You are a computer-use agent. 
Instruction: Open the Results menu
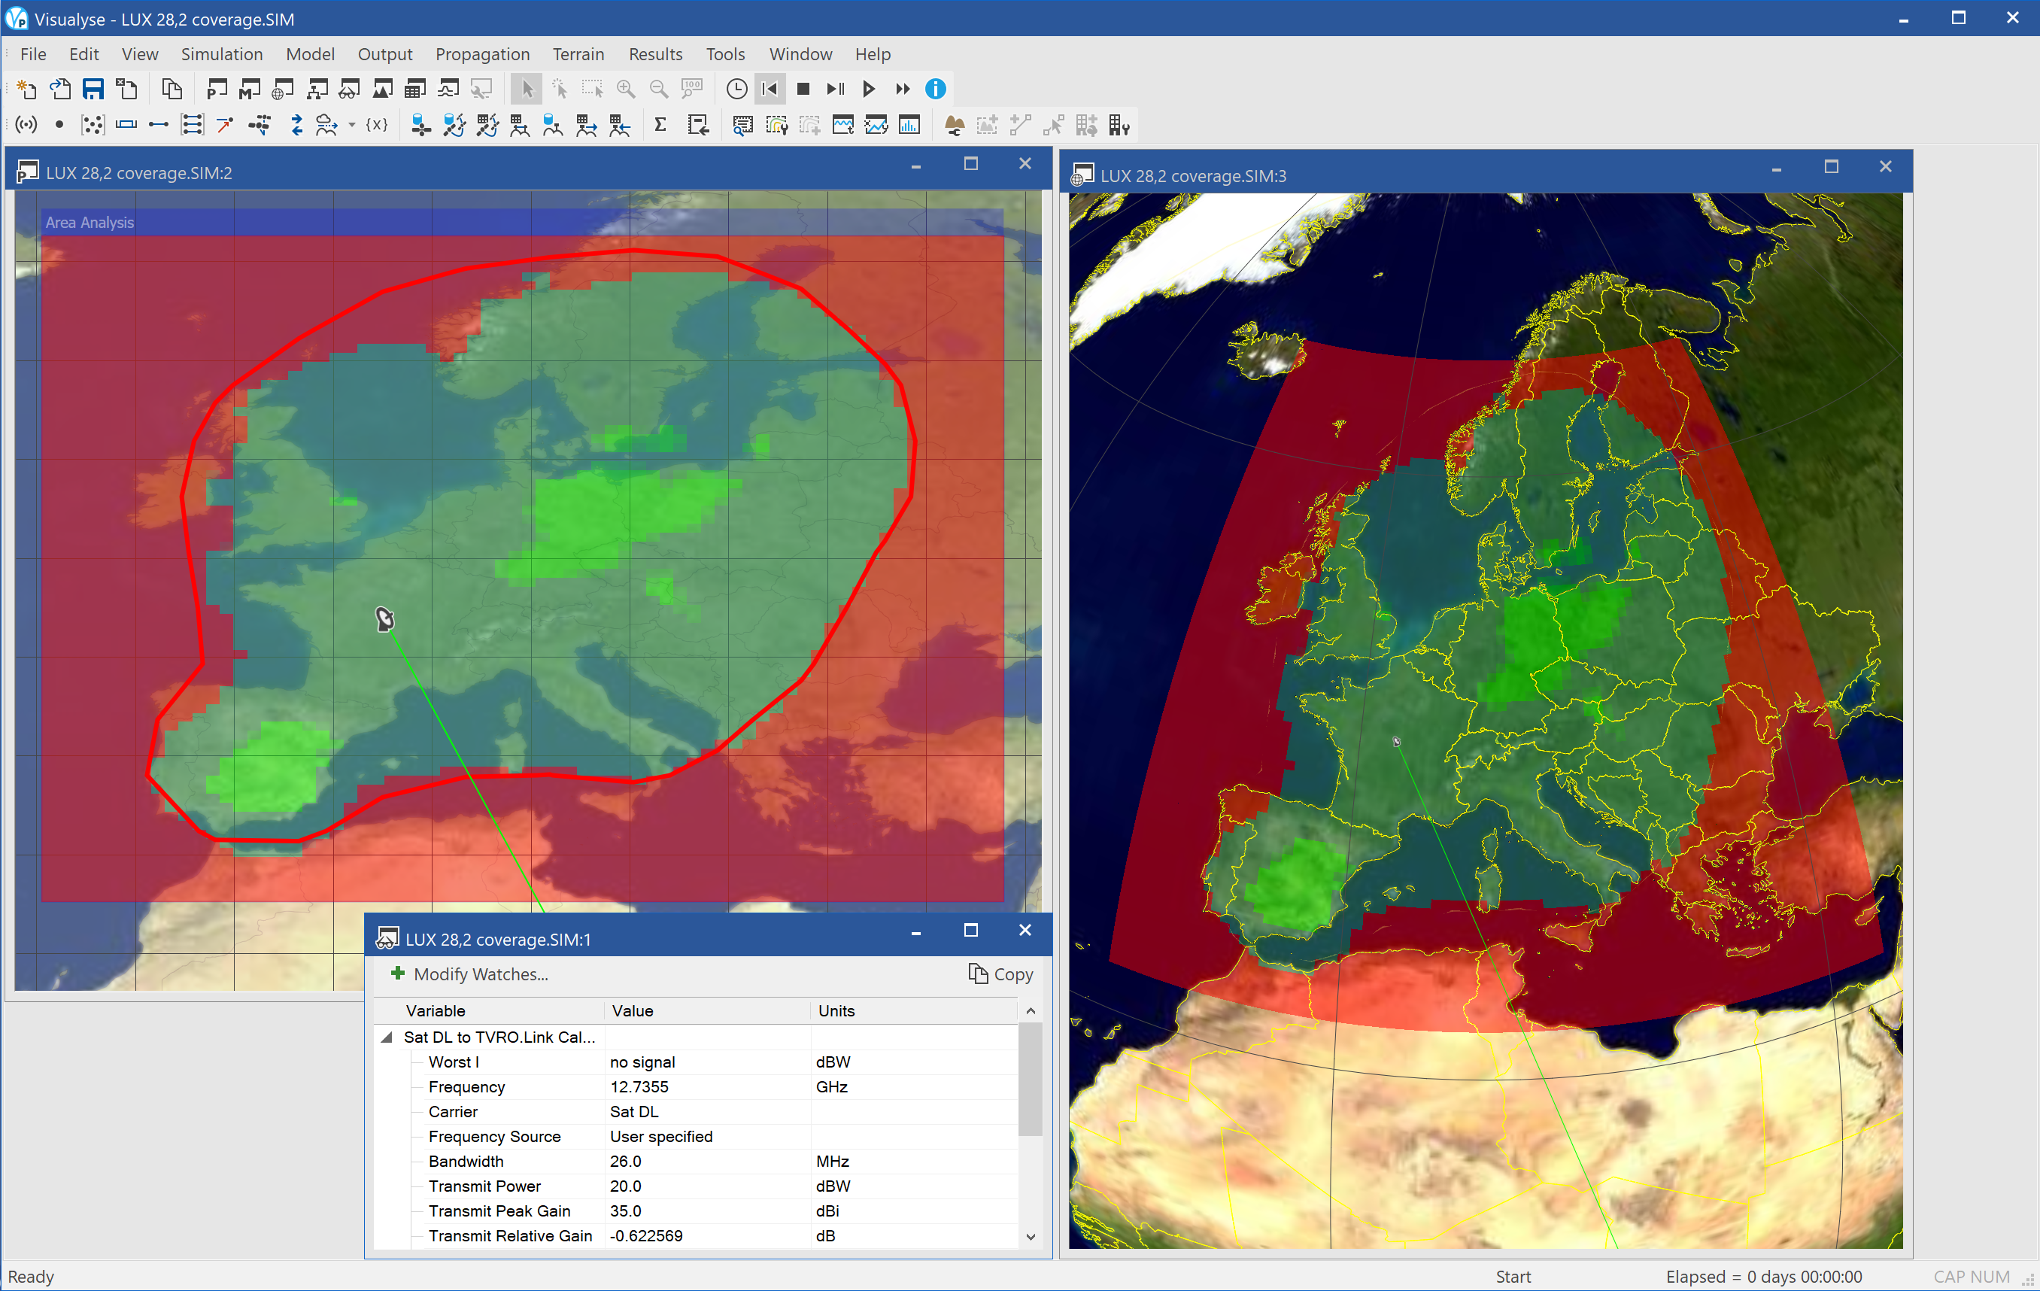(x=655, y=54)
